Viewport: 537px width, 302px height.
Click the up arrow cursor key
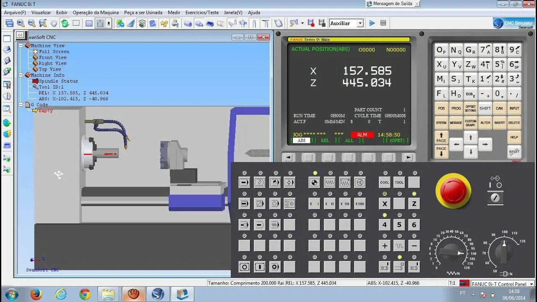(470, 137)
